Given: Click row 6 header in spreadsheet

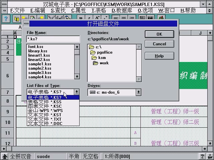Looking at the screenshot, I should pos(8,76).
